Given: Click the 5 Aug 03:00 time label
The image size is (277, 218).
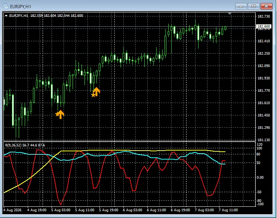Looking at the screenshot, I should tap(61, 210).
